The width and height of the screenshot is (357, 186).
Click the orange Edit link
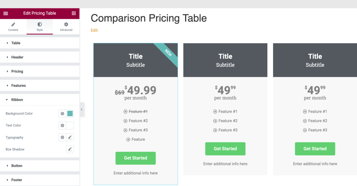(94, 30)
